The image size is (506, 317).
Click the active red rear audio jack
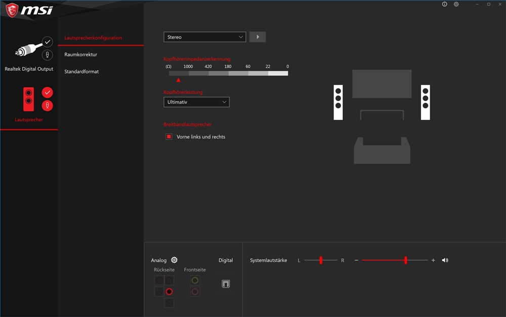tap(169, 292)
